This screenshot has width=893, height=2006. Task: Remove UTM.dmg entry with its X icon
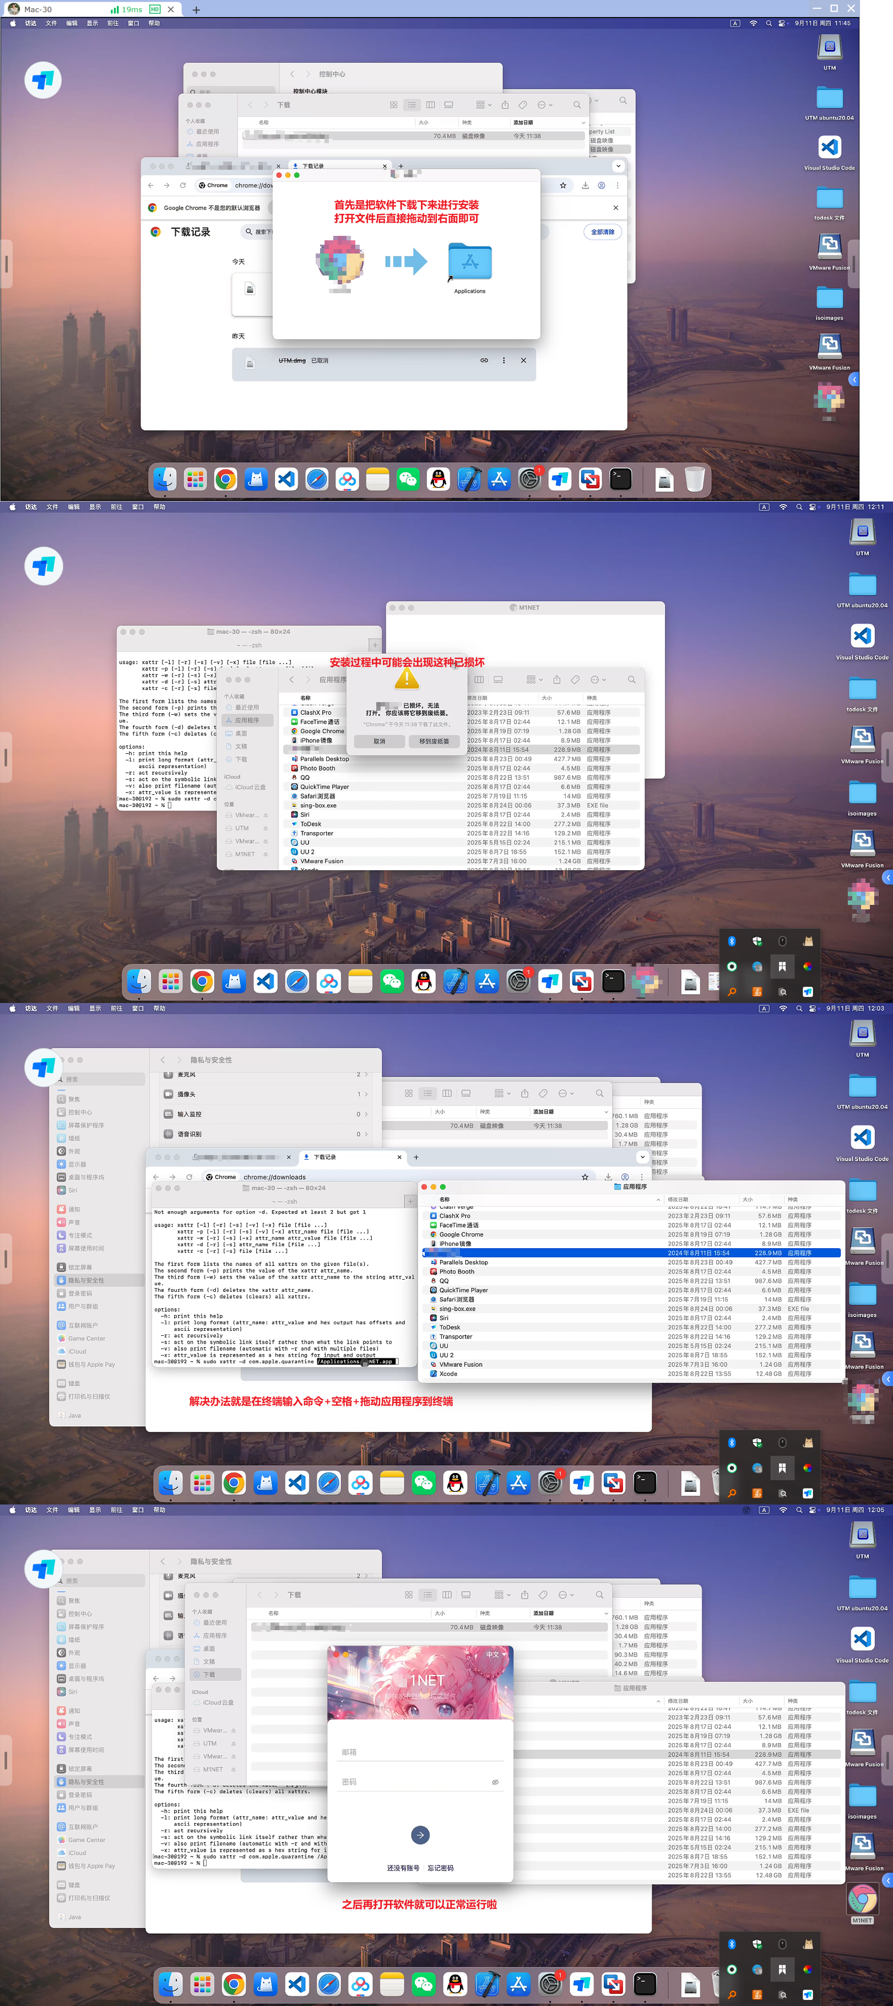pos(523,360)
